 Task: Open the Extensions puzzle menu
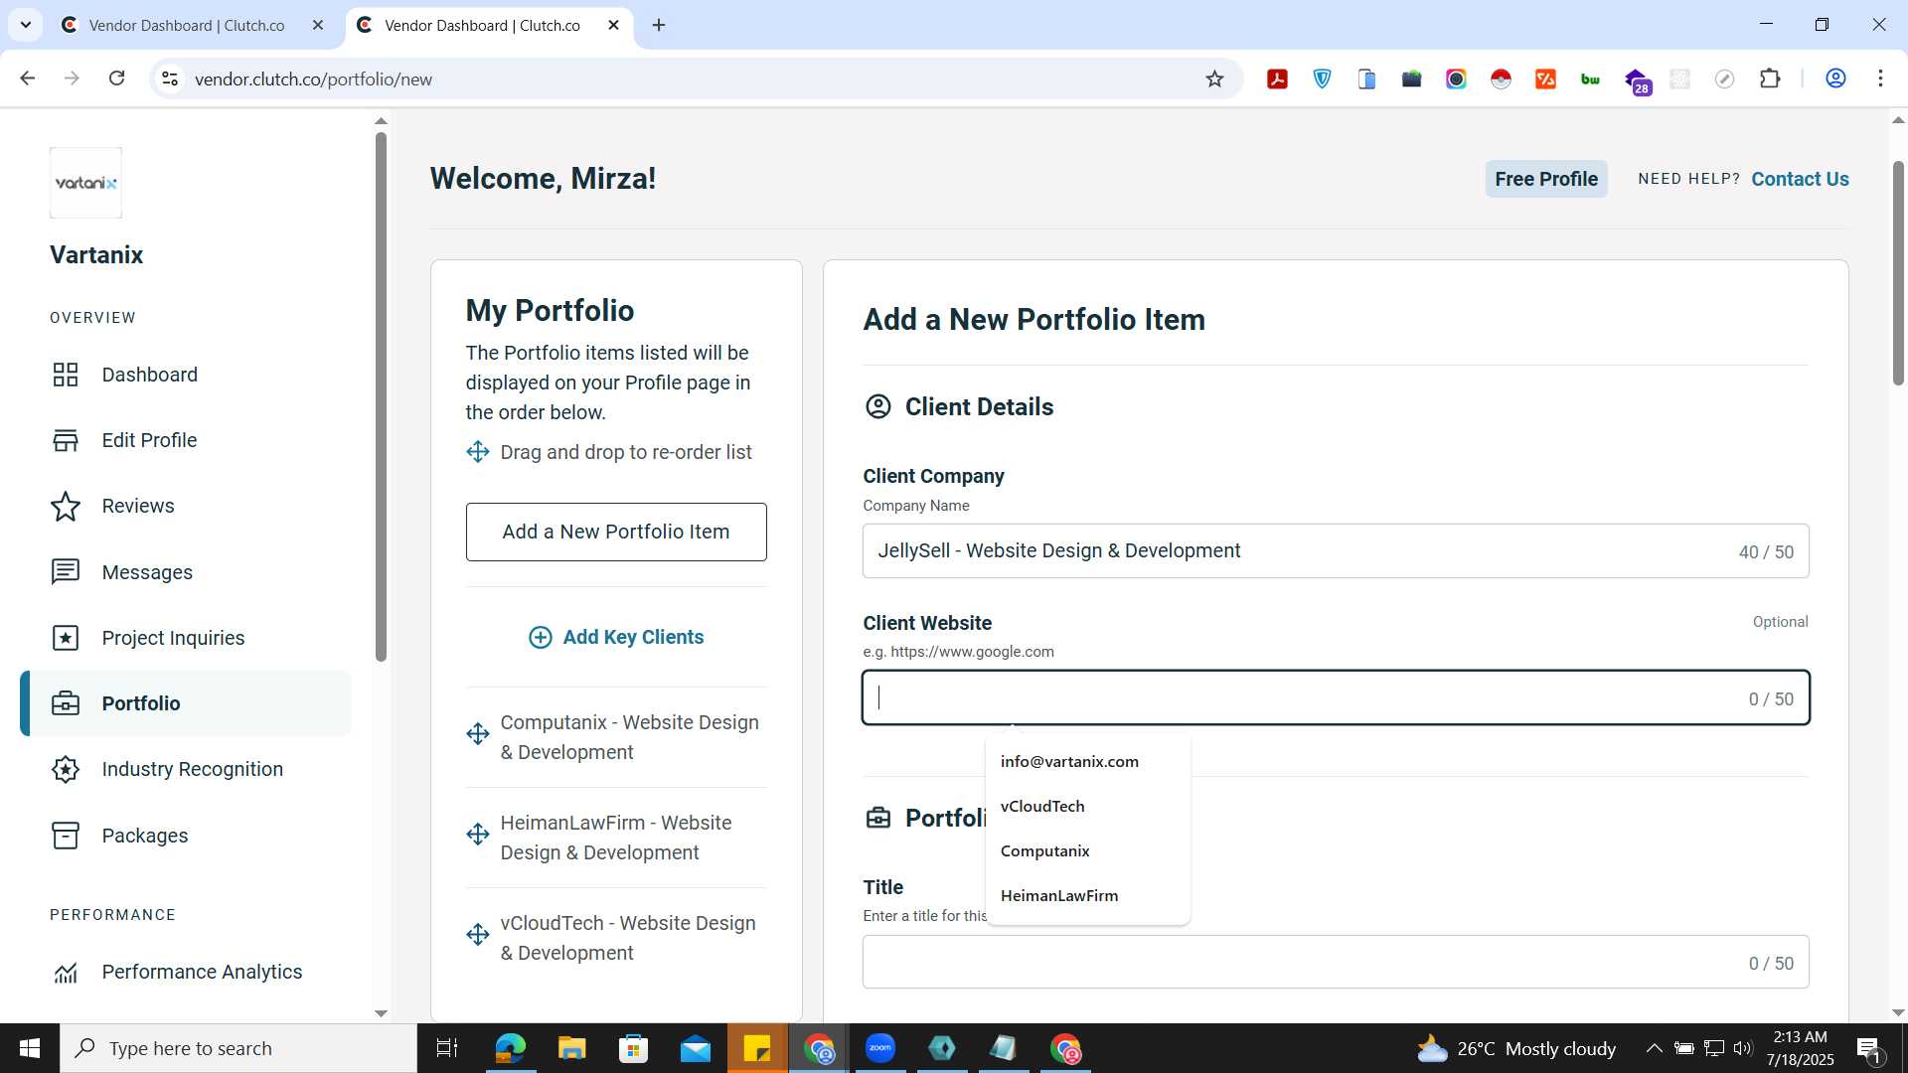coord(1770,78)
